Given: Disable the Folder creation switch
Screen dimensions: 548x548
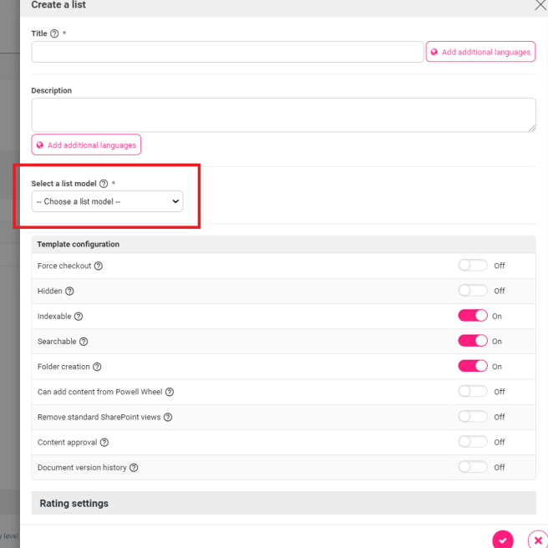Looking at the screenshot, I should click(x=473, y=366).
